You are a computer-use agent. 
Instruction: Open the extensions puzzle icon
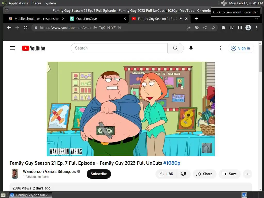point(224,28)
